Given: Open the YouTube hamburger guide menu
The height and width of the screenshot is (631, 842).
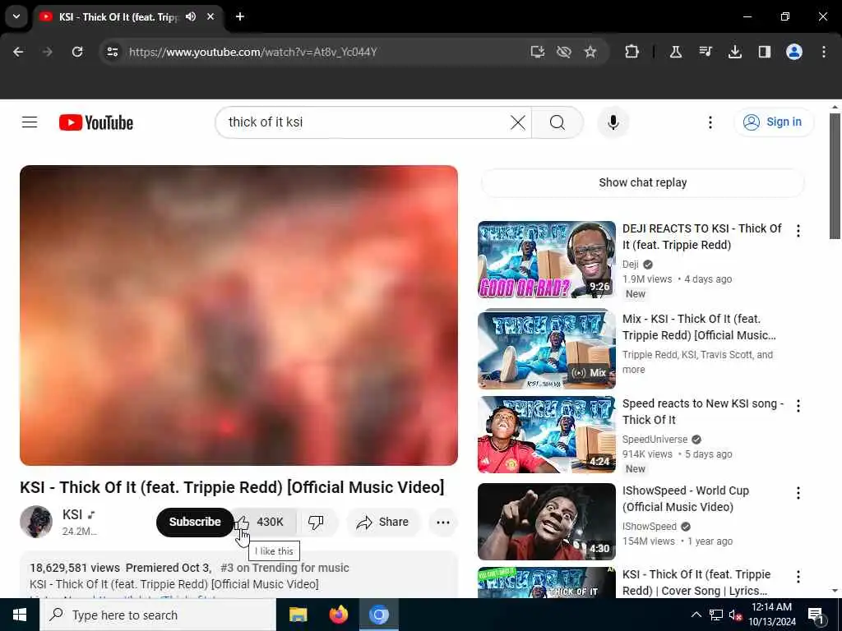Looking at the screenshot, I should coord(30,122).
